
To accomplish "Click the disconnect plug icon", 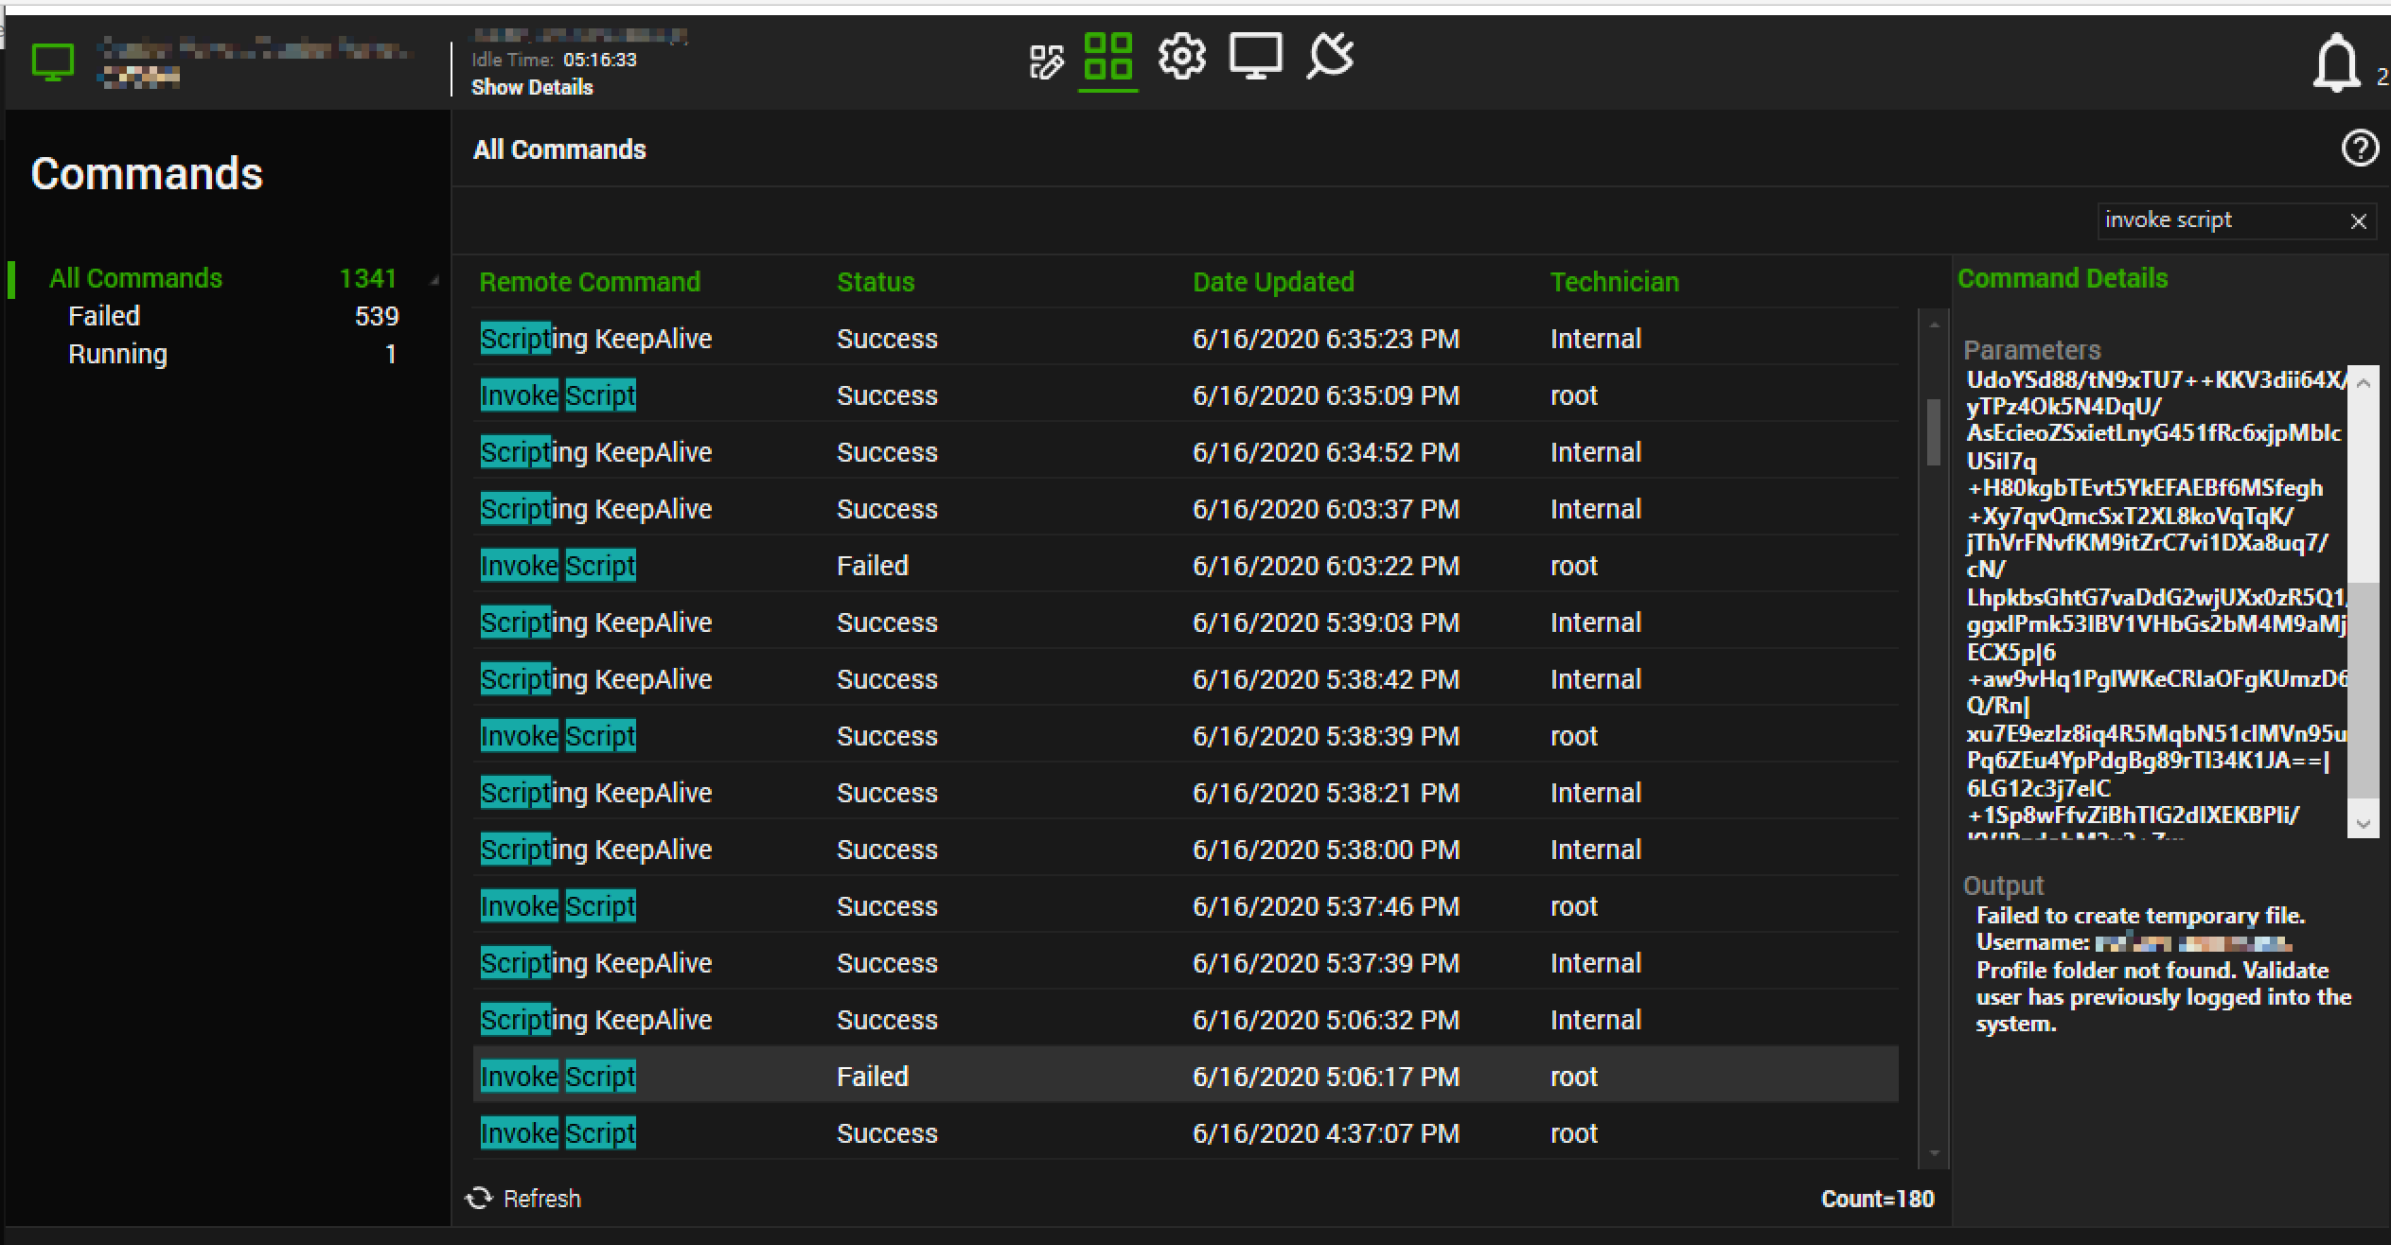I will click(x=1328, y=55).
